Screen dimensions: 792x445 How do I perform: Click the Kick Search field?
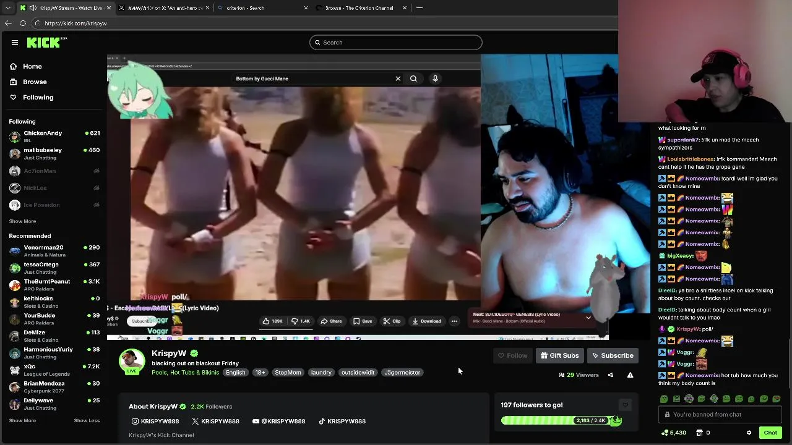(x=396, y=43)
